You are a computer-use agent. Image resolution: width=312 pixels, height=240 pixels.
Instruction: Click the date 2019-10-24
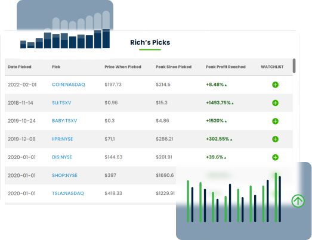(x=21, y=121)
